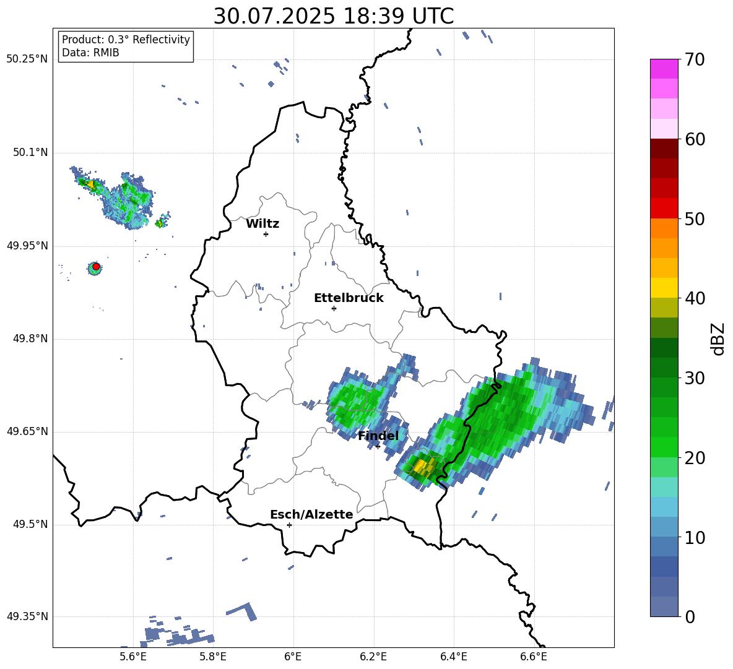Click the green rain cell northwest of Findel

pos(356,404)
